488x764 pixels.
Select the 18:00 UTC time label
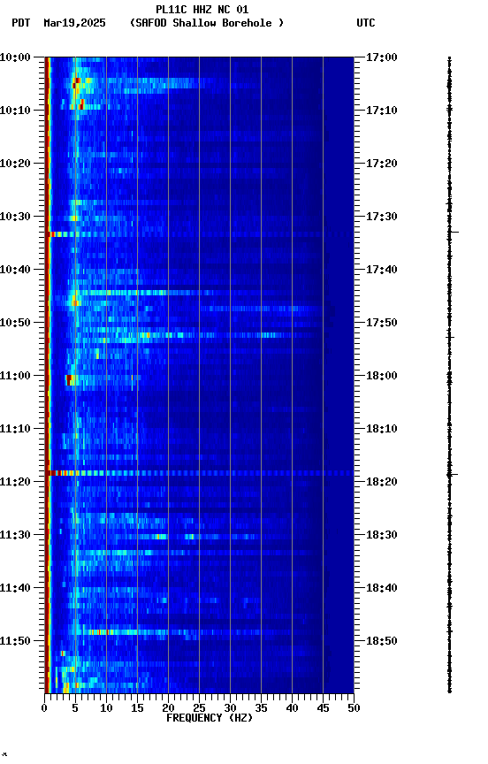[382, 376]
